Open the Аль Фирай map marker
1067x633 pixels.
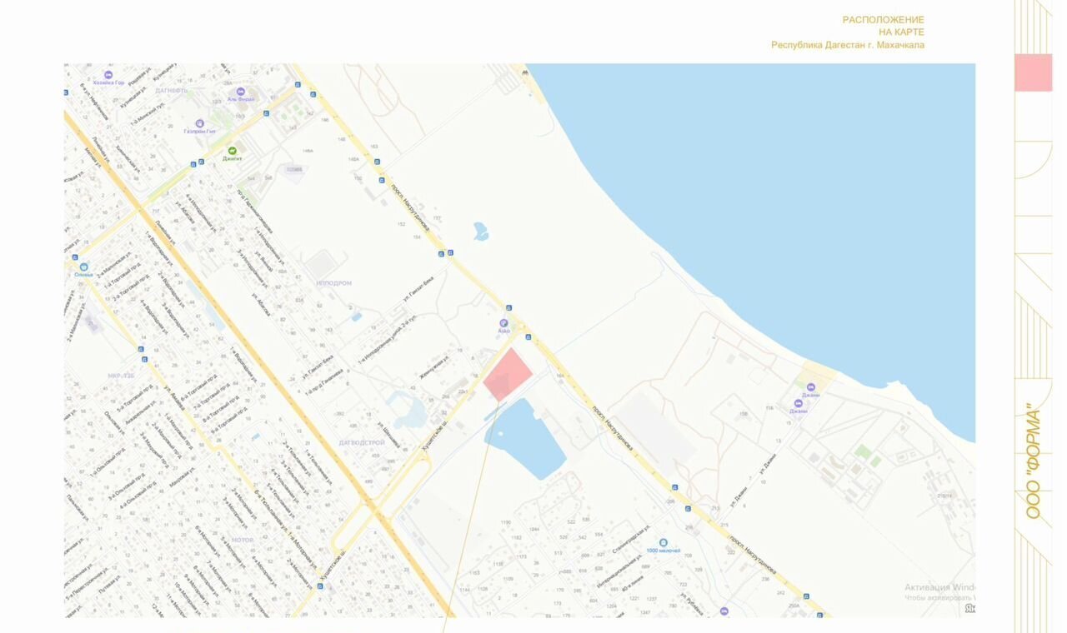[241, 92]
